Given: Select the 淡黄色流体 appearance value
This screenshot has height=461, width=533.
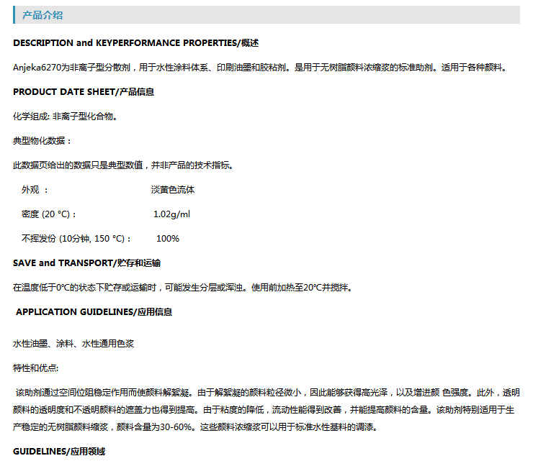Looking at the screenshot, I should tap(172, 190).
